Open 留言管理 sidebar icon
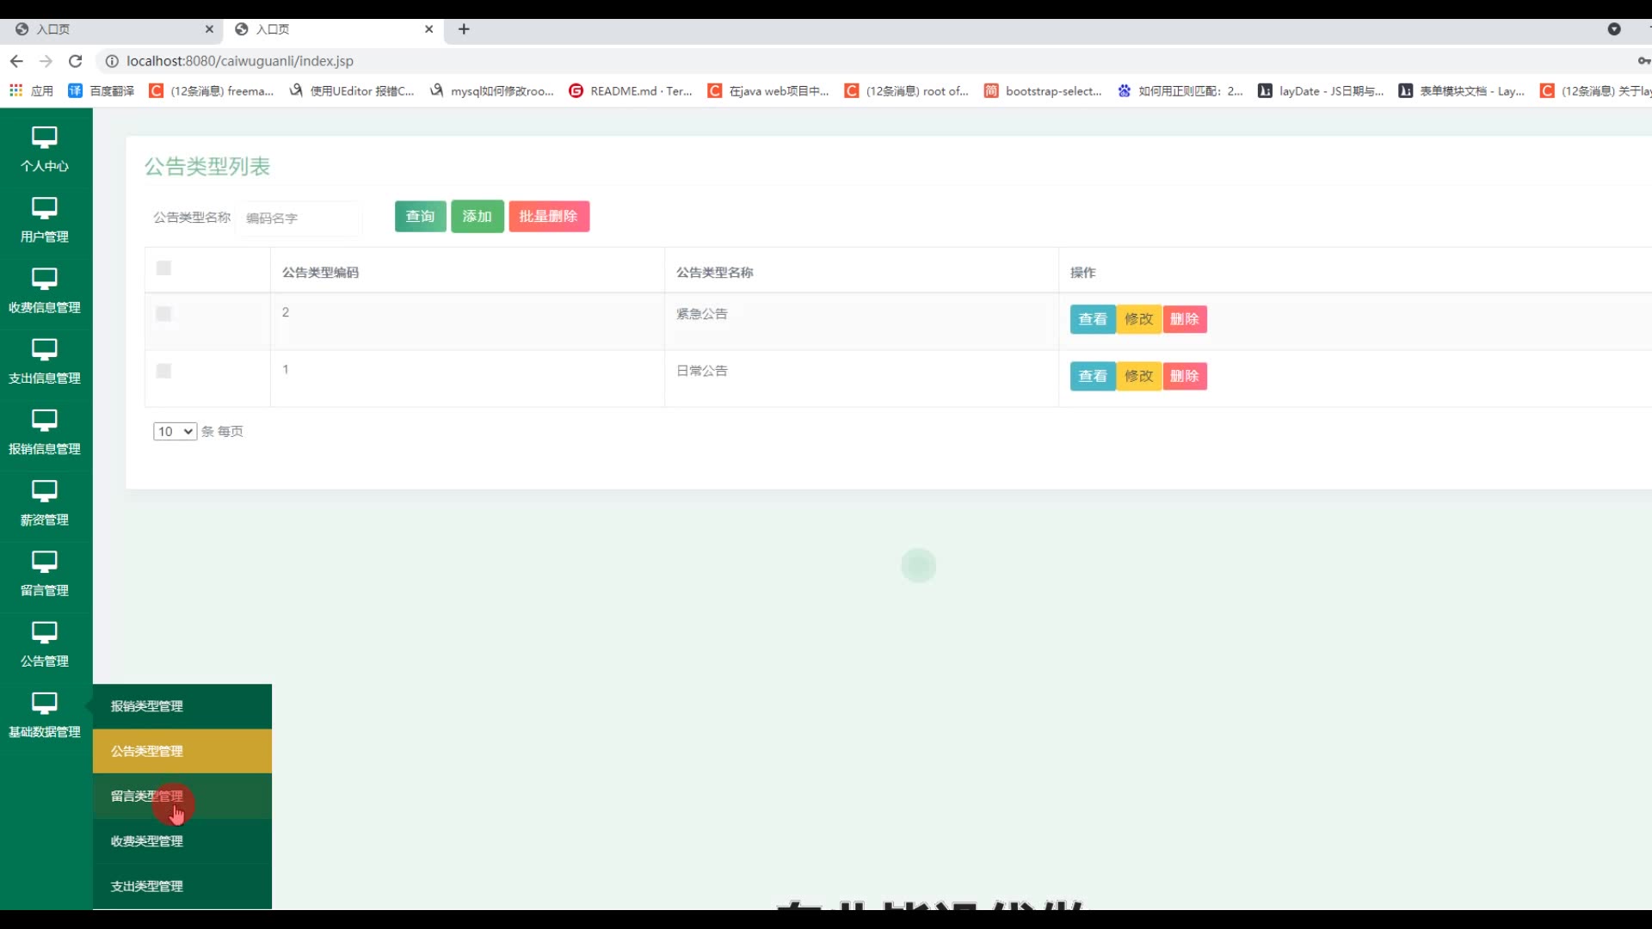The image size is (1652, 929). pyautogui.click(x=44, y=562)
